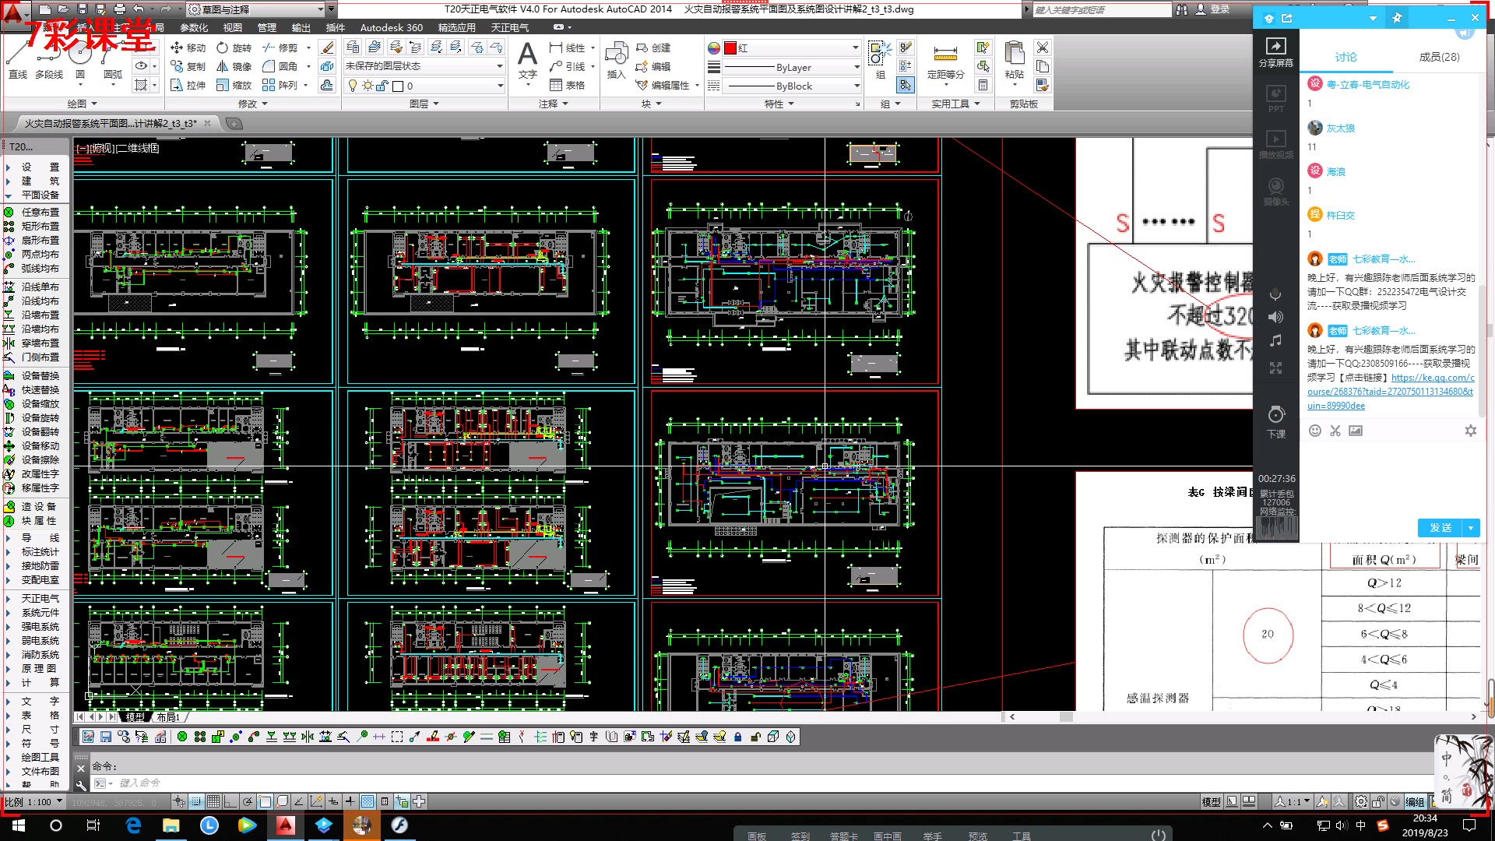Select the Mirror (镜像) tool
Screen dimensions: 1495x841
click(234, 66)
